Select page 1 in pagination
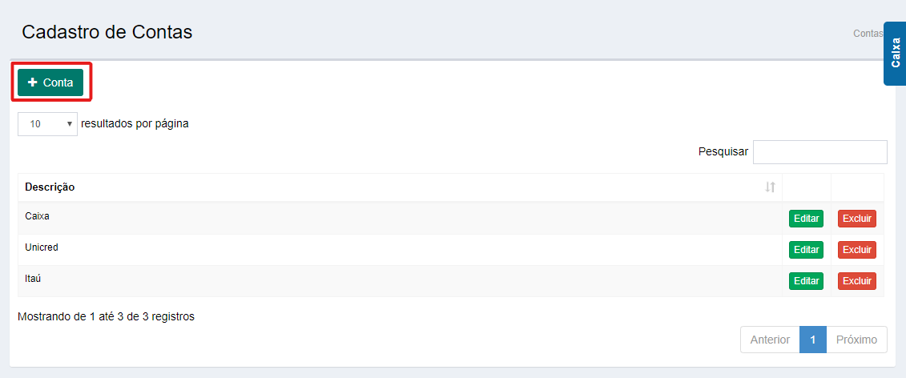Viewport: 906px width, 378px height. 812,340
